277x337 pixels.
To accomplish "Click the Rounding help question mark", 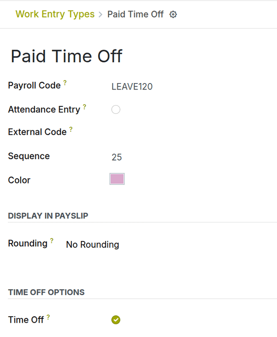I will [x=52, y=240].
